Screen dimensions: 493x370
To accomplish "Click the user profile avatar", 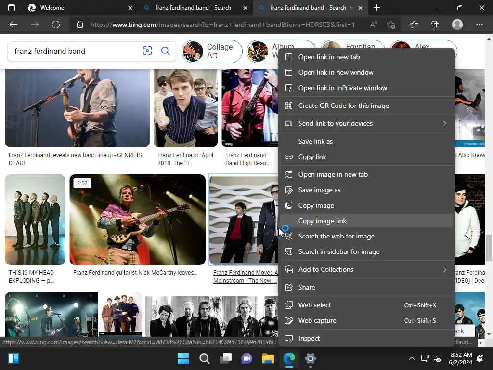I will (x=457, y=25).
